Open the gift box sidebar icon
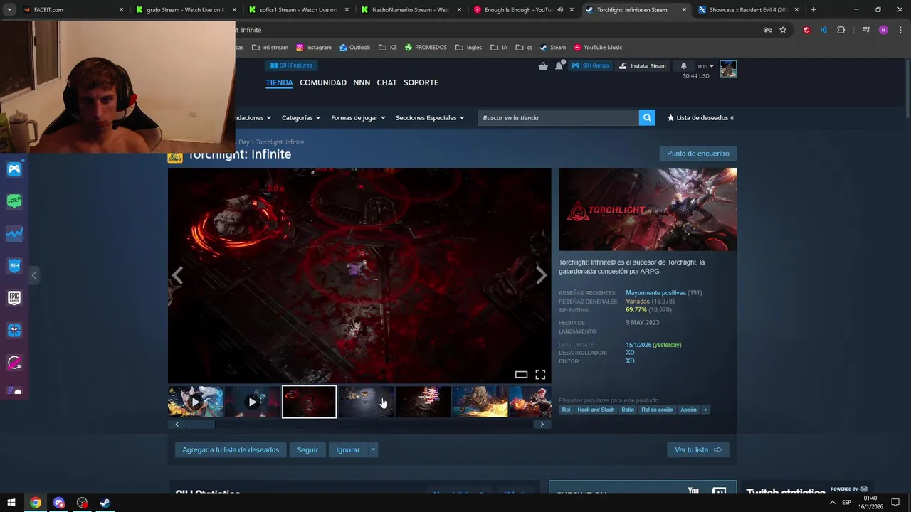 [14, 331]
